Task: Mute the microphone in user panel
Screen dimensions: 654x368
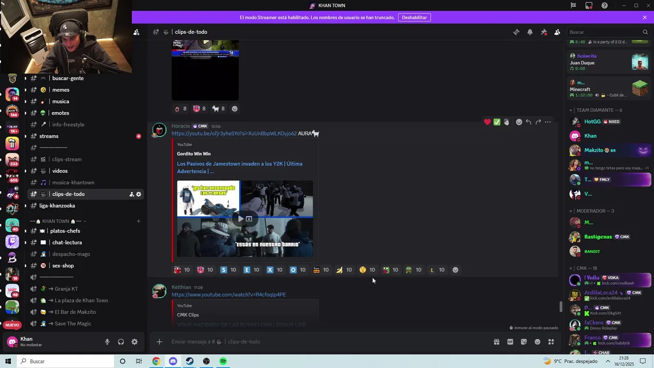Action: (x=107, y=342)
